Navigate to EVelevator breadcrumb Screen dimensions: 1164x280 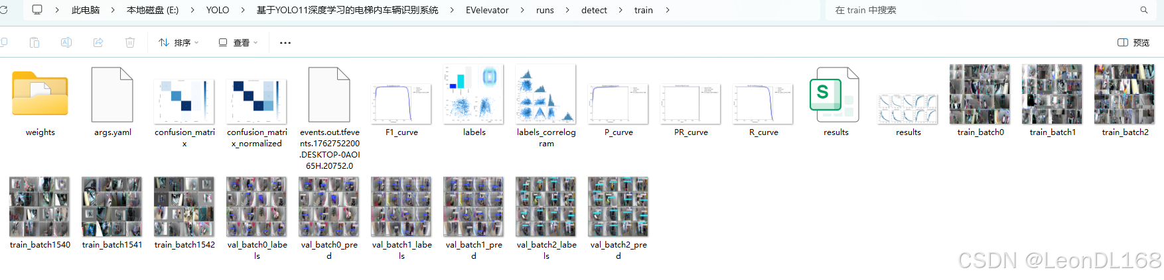click(x=487, y=10)
